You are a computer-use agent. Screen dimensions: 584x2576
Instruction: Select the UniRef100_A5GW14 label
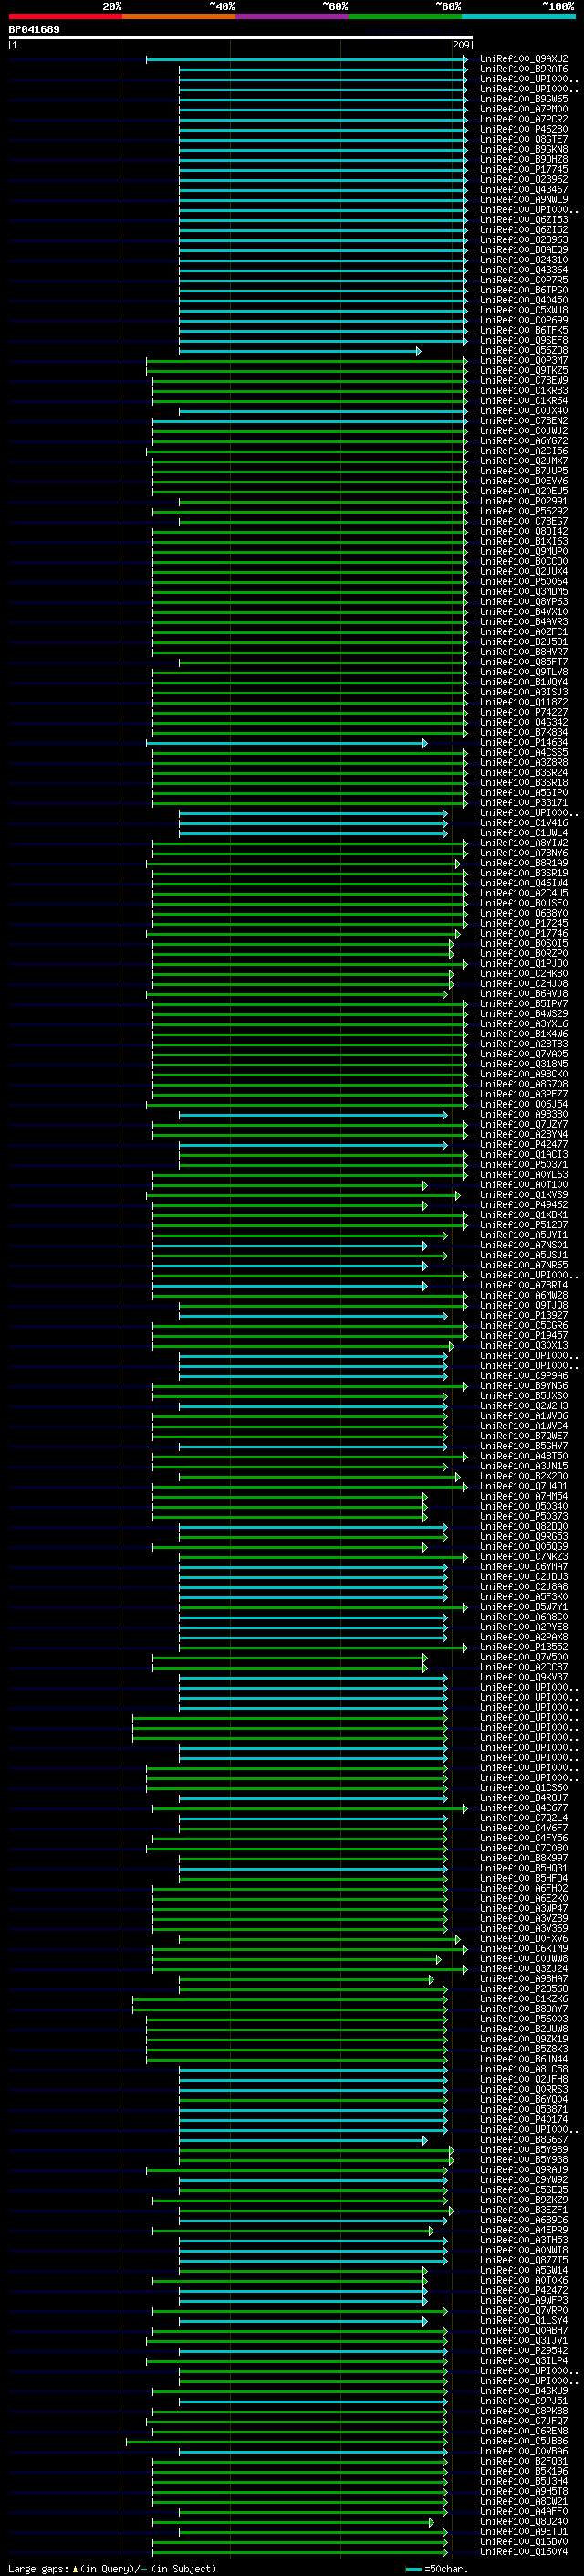pyautogui.click(x=524, y=2270)
